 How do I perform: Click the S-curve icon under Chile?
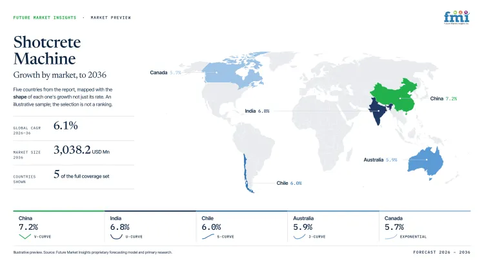coord(208,236)
